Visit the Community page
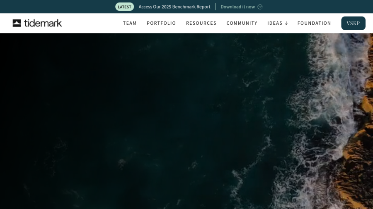The height and width of the screenshot is (209, 373). (x=242, y=23)
